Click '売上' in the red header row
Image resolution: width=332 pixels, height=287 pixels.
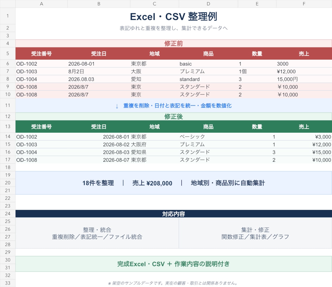coord(304,54)
